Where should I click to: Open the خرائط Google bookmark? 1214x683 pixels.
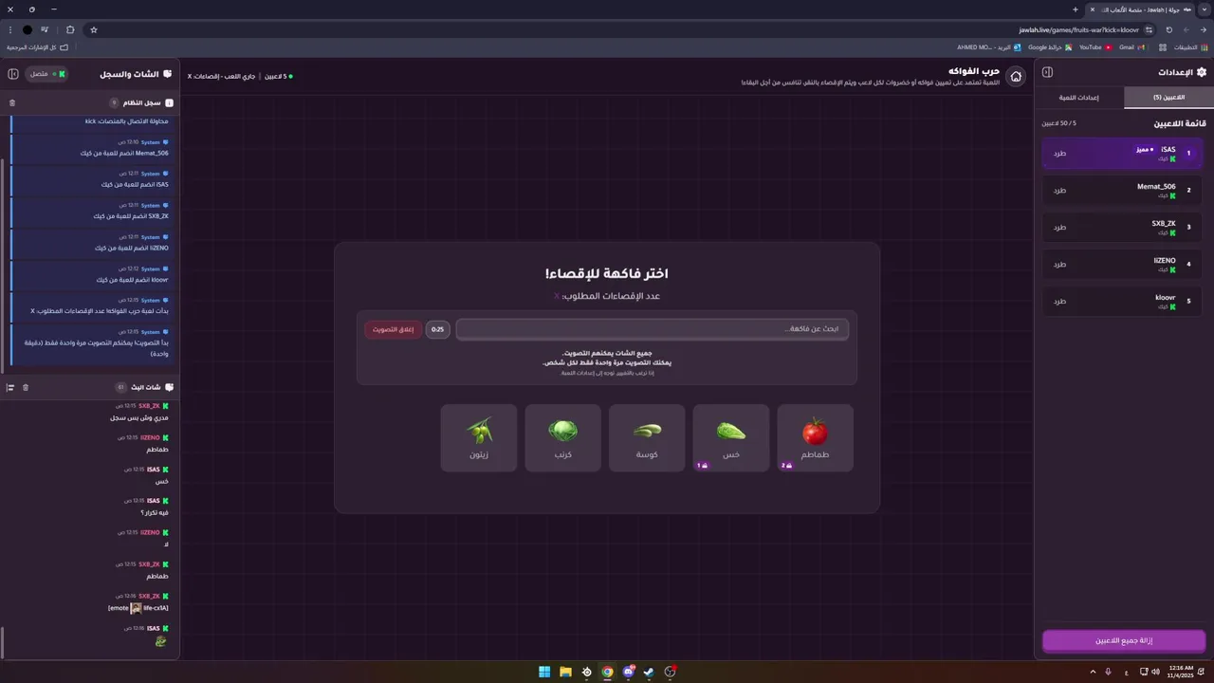[x=1050, y=46]
